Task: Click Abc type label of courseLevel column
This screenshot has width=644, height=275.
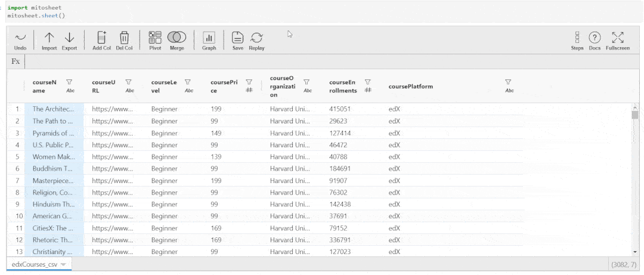Action: click(189, 91)
